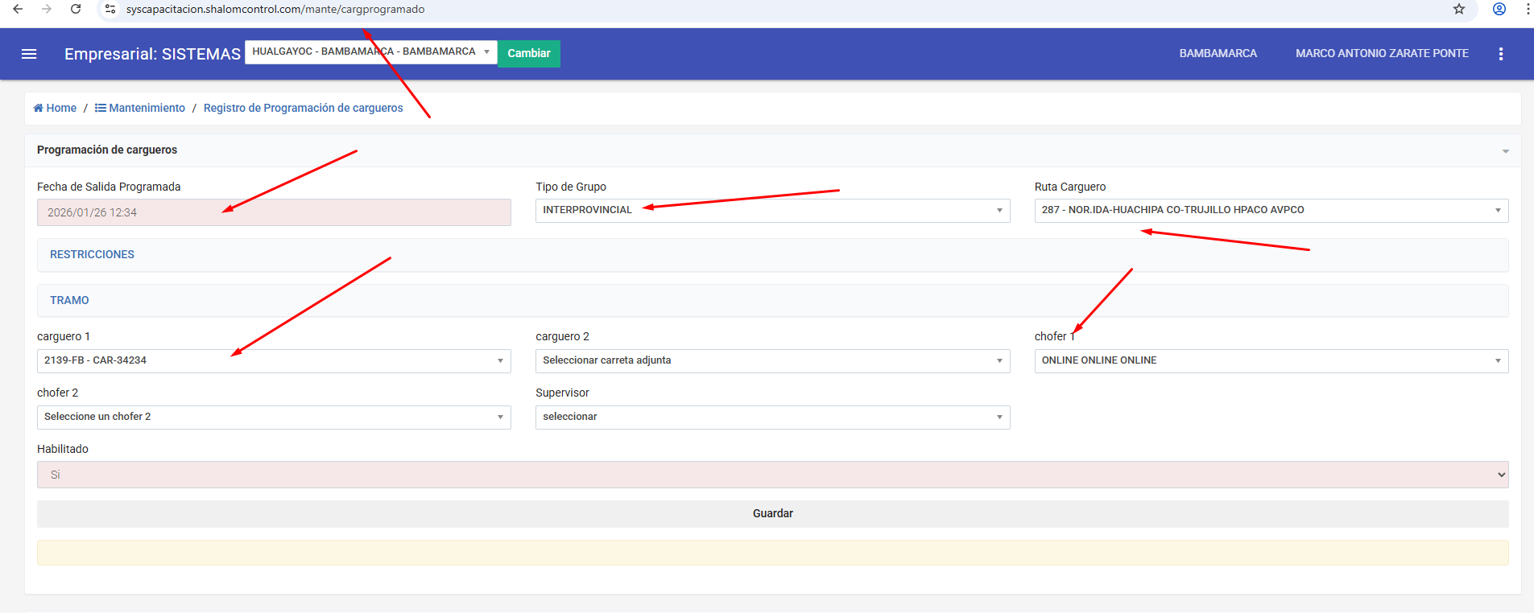Screen dimensions: 1534x613
Task: Bookmark this page with star icon
Action: (1458, 9)
